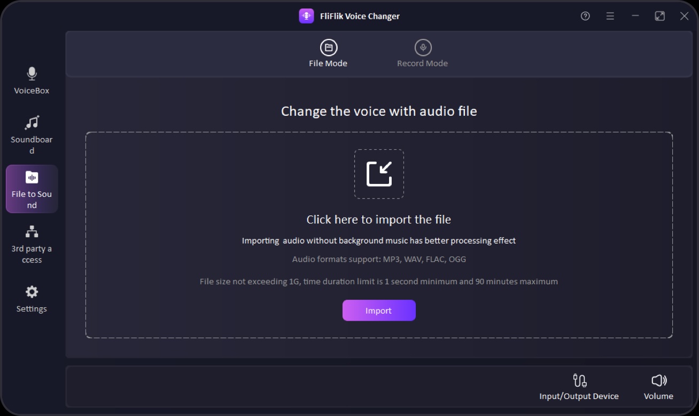Maximize the FliFlik window

pyautogui.click(x=660, y=16)
